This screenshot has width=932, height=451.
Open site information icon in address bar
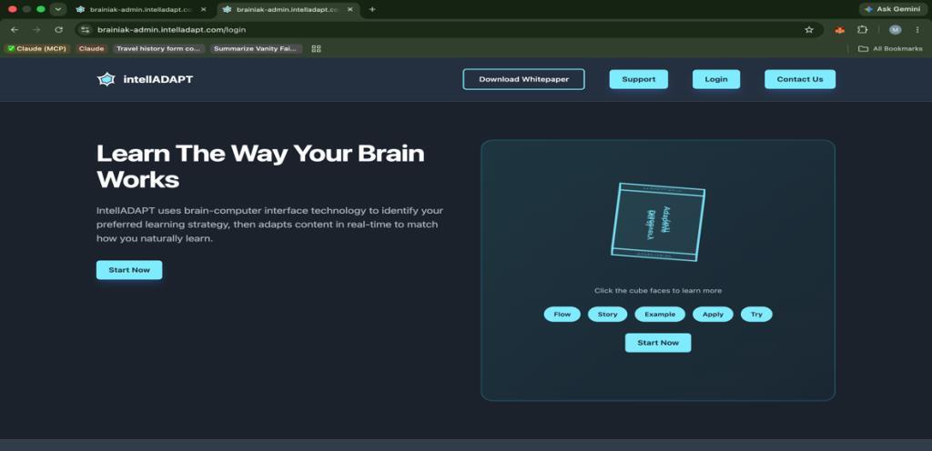click(x=86, y=30)
